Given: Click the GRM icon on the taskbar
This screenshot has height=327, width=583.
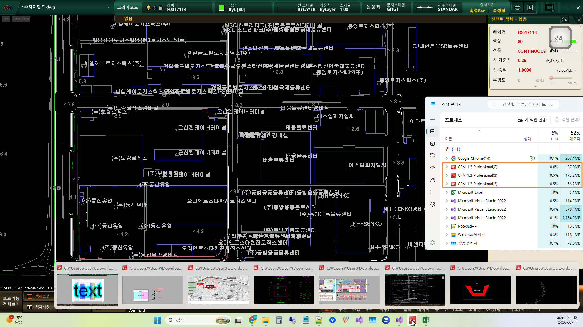Looking at the screenshot, I should pyautogui.click(x=412, y=320).
